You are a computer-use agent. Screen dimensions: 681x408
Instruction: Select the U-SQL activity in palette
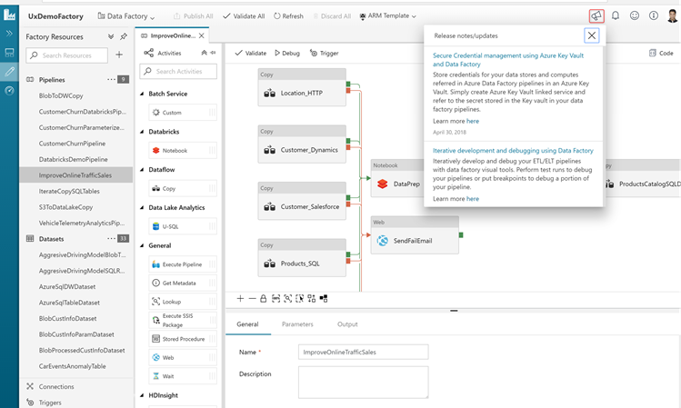point(183,226)
